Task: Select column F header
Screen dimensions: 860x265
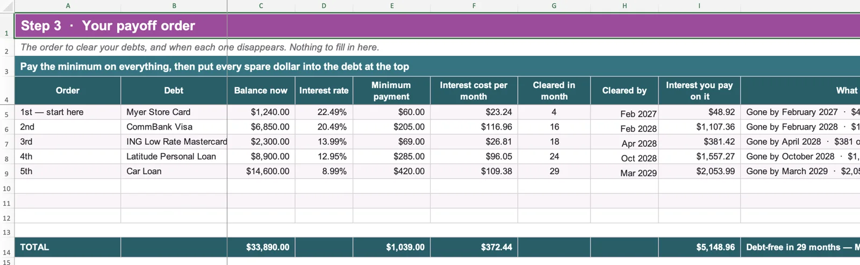Action: [474, 6]
